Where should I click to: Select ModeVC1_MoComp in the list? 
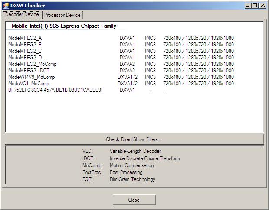(x=29, y=84)
